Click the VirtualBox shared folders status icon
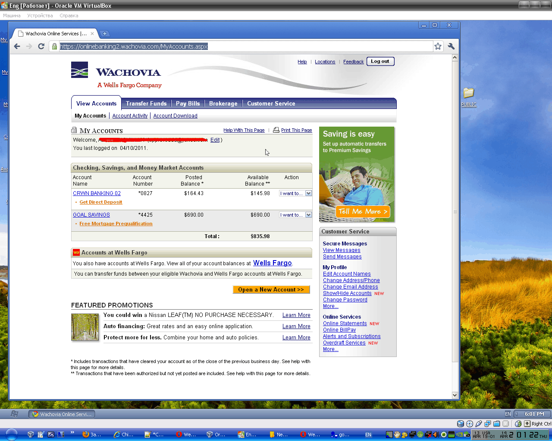552x441 pixels. [497, 424]
